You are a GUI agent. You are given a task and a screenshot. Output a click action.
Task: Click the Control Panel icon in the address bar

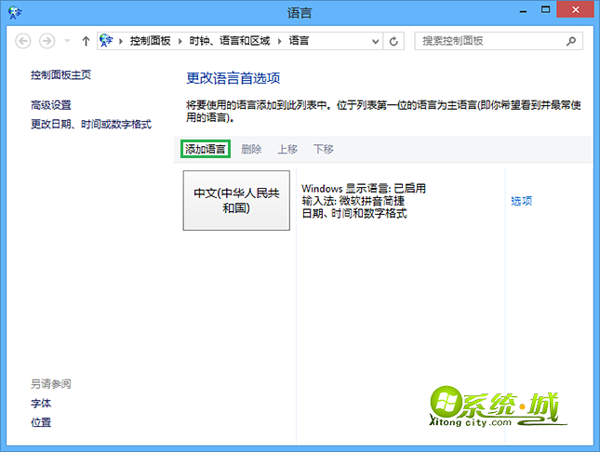click(110, 42)
